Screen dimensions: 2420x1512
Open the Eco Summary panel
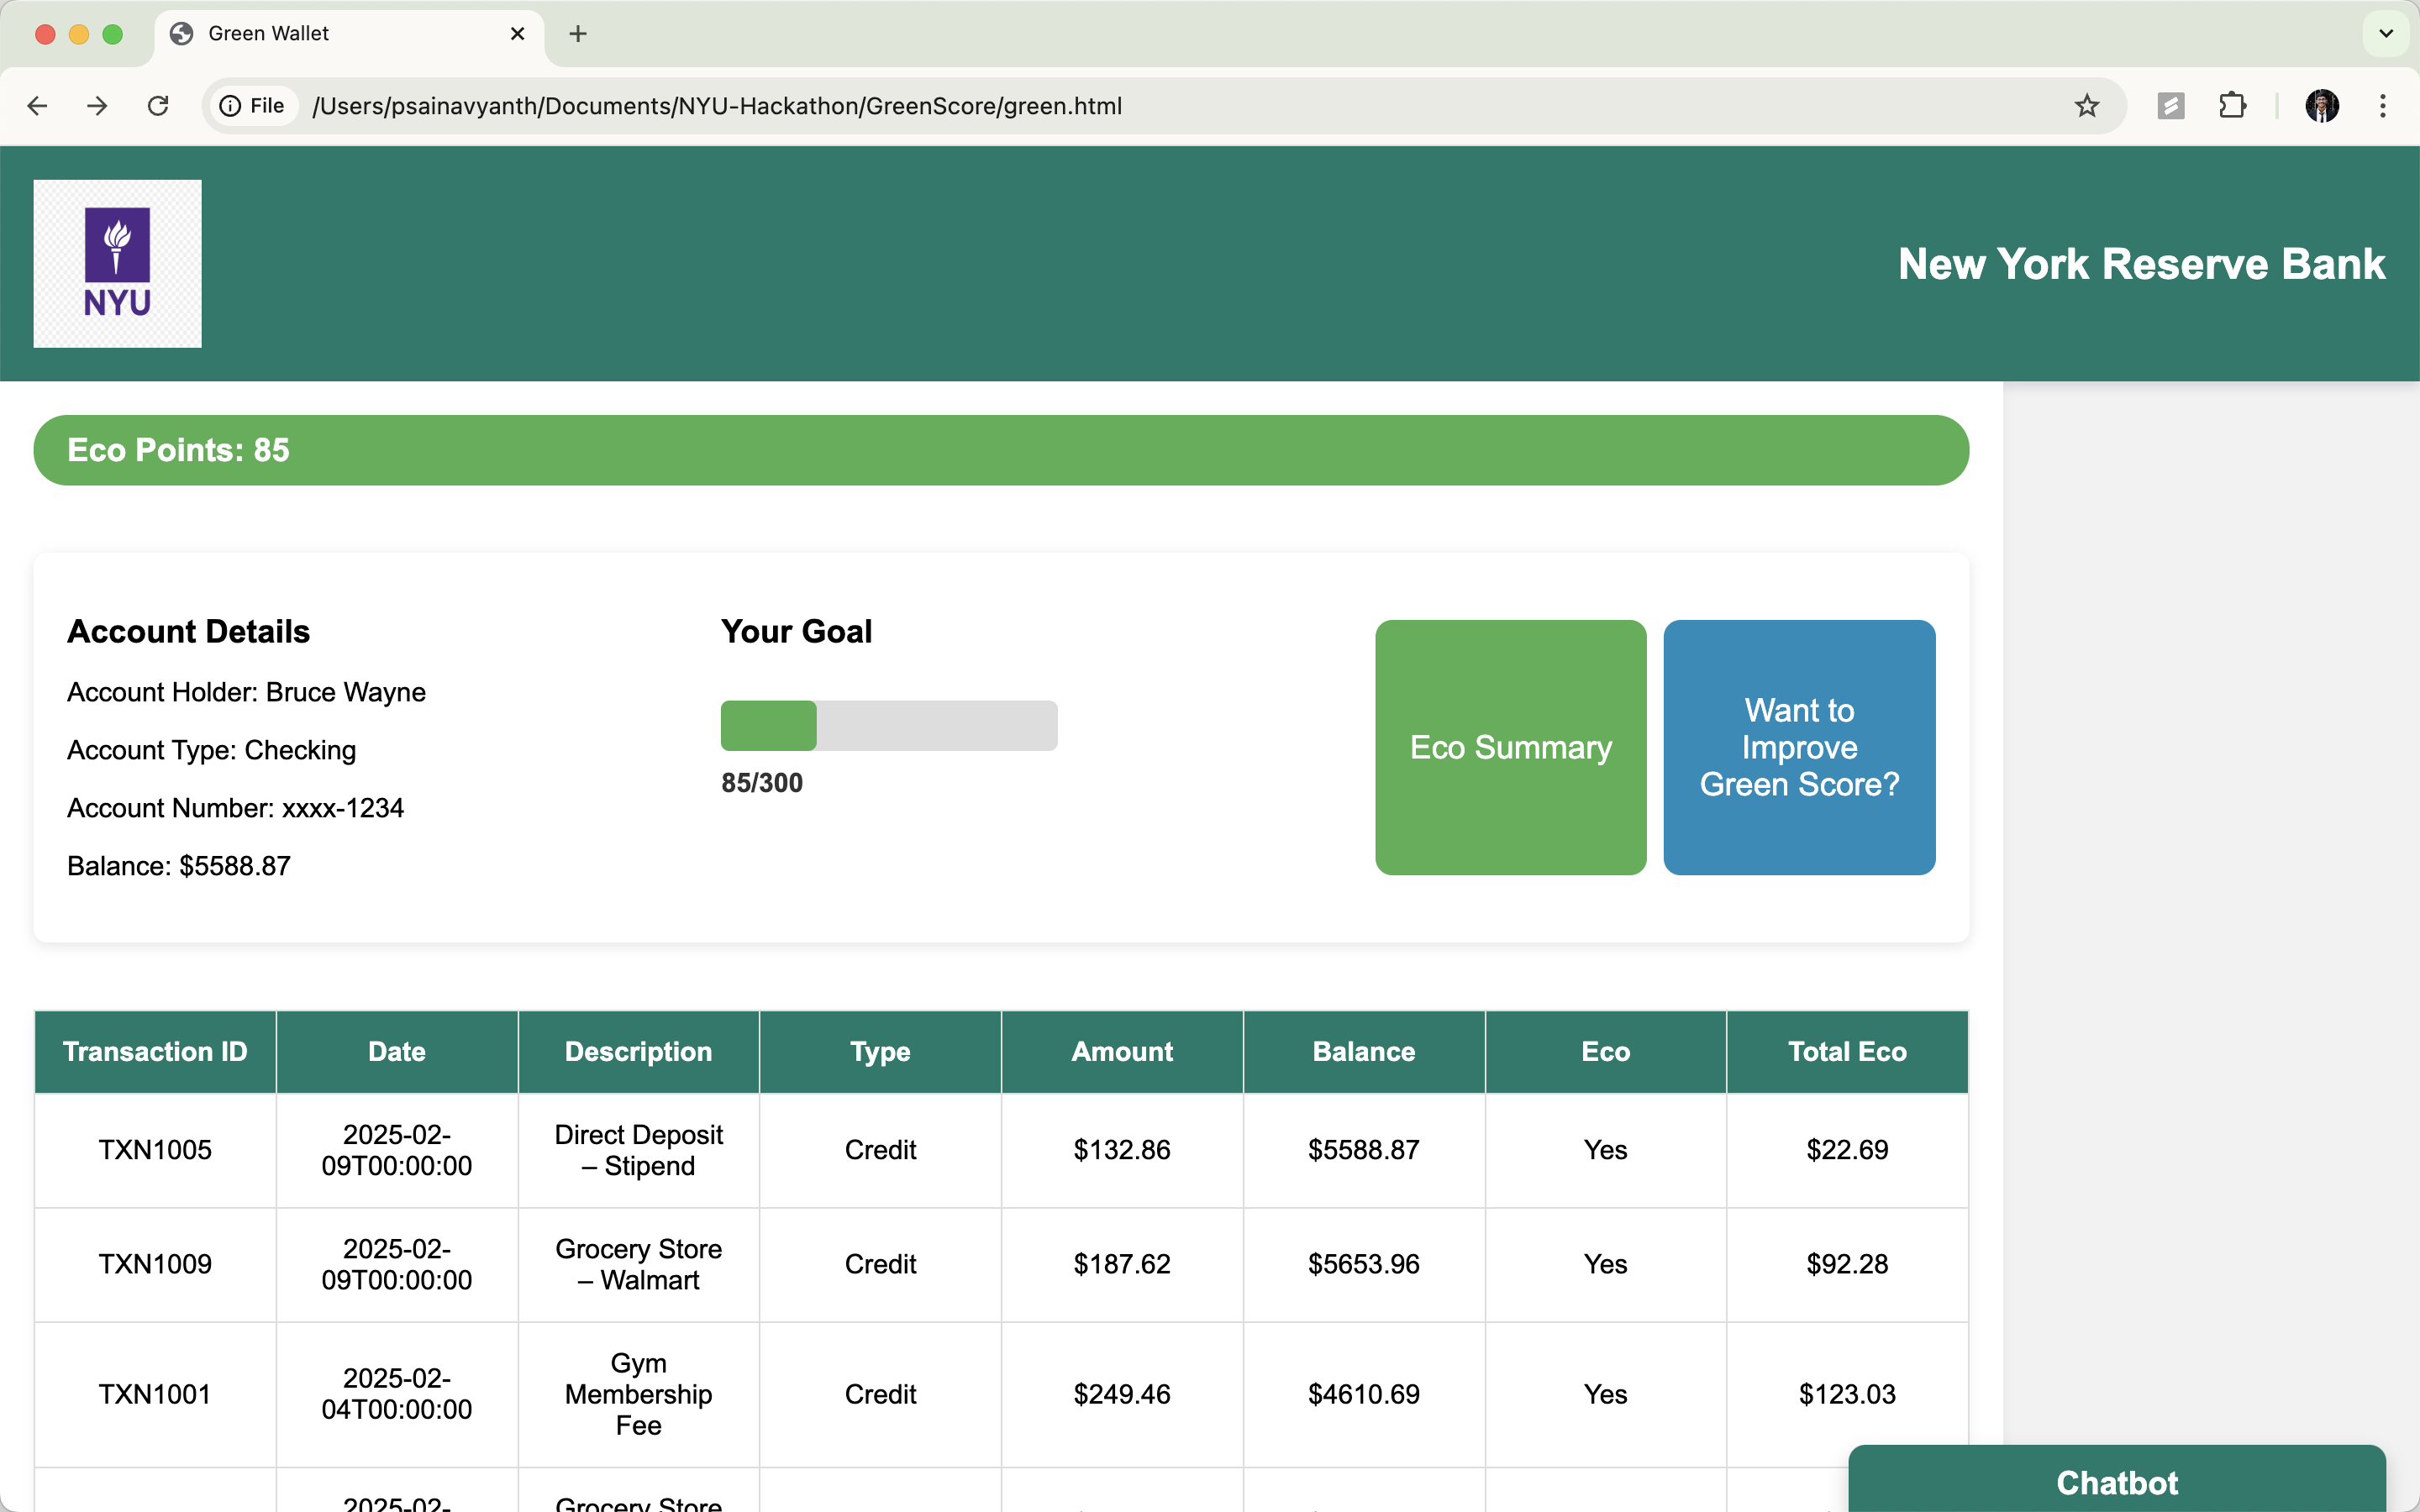(x=1510, y=747)
